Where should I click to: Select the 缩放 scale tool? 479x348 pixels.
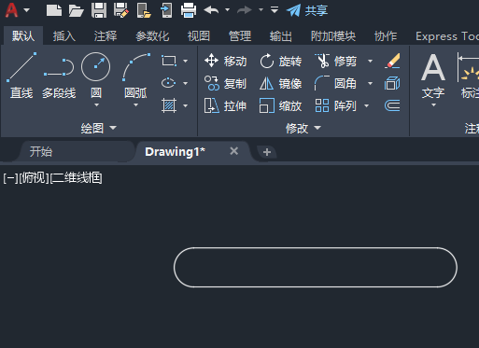pos(281,105)
